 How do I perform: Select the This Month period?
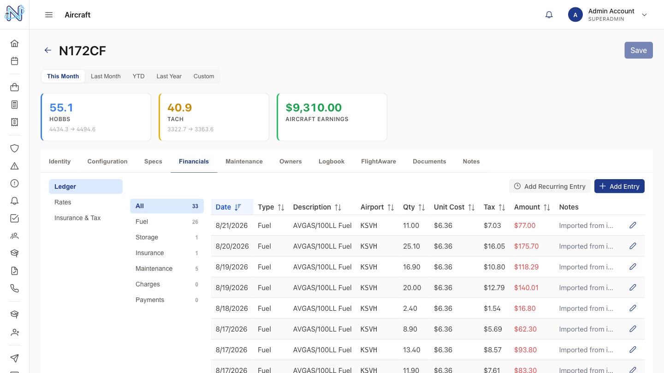pos(63,76)
